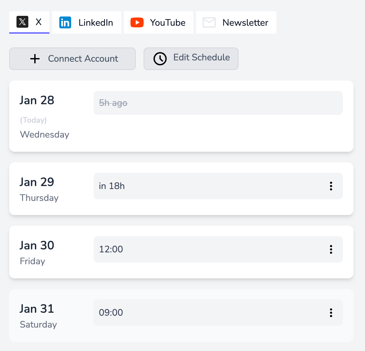Image resolution: width=365 pixels, height=351 pixels.
Task: Click the Connect Account button
Action: (72, 59)
